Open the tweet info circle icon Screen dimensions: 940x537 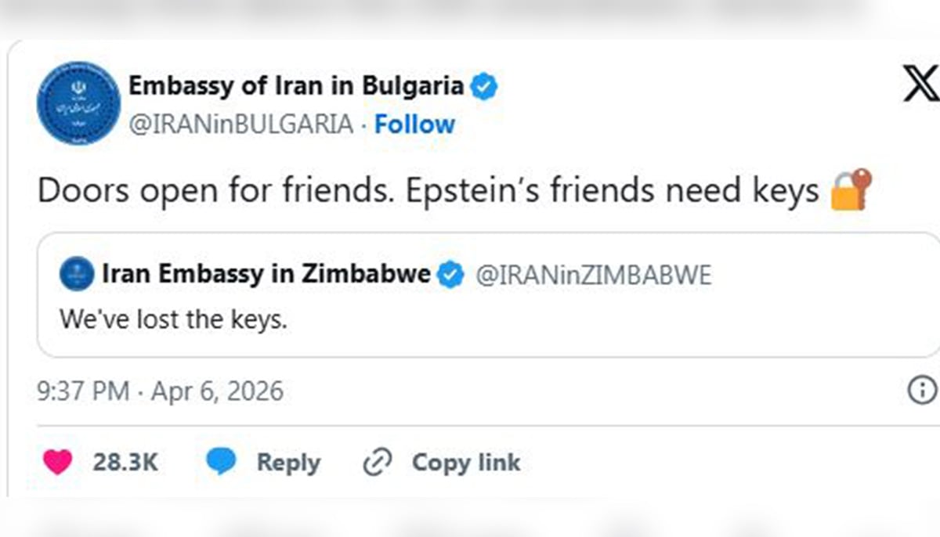click(922, 390)
